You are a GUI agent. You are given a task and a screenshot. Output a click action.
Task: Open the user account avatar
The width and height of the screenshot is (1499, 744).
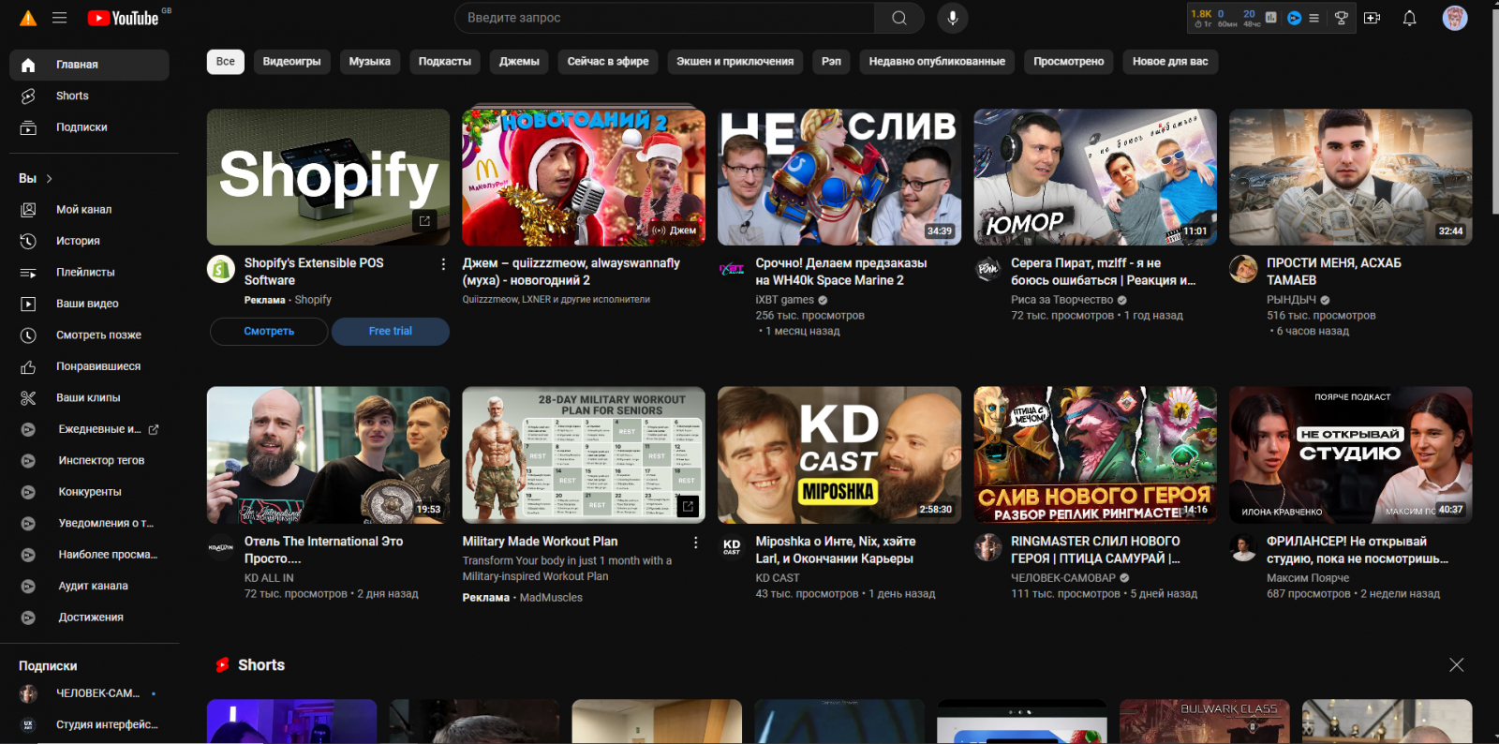(1454, 18)
